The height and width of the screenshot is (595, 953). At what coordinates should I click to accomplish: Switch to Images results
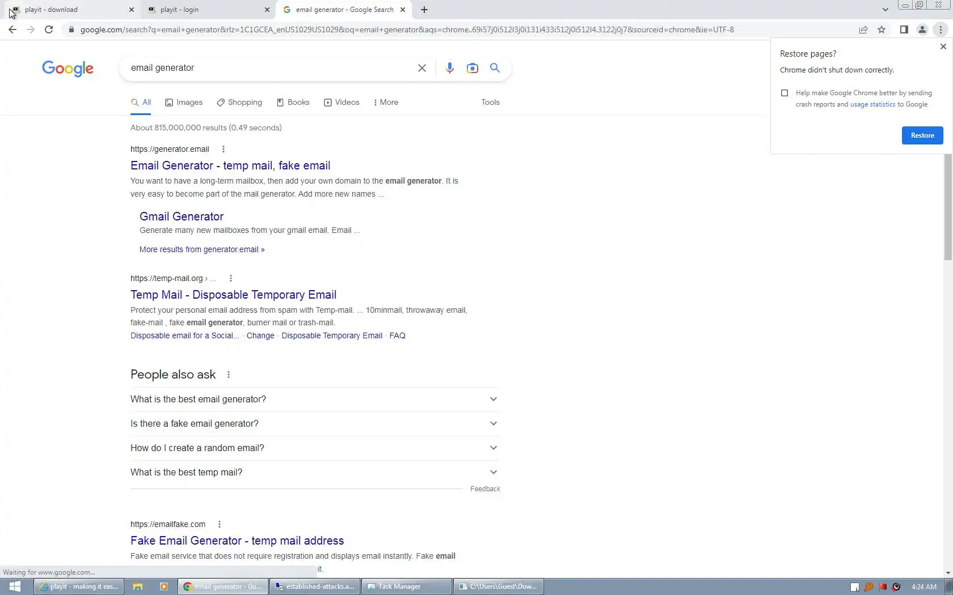pyautogui.click(x=184, y=103)
